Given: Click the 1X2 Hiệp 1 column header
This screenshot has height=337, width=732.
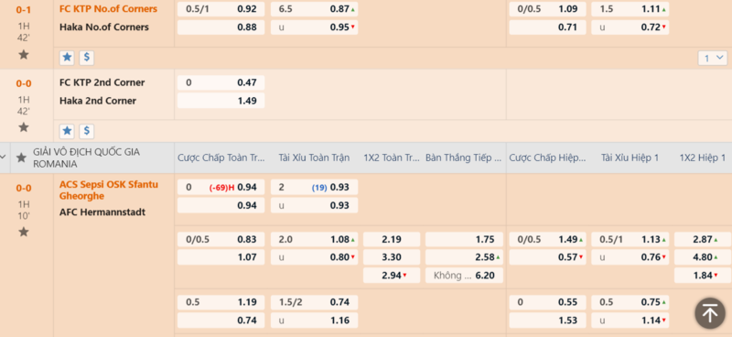Looking at the screenshot, I should click(703, 158).
